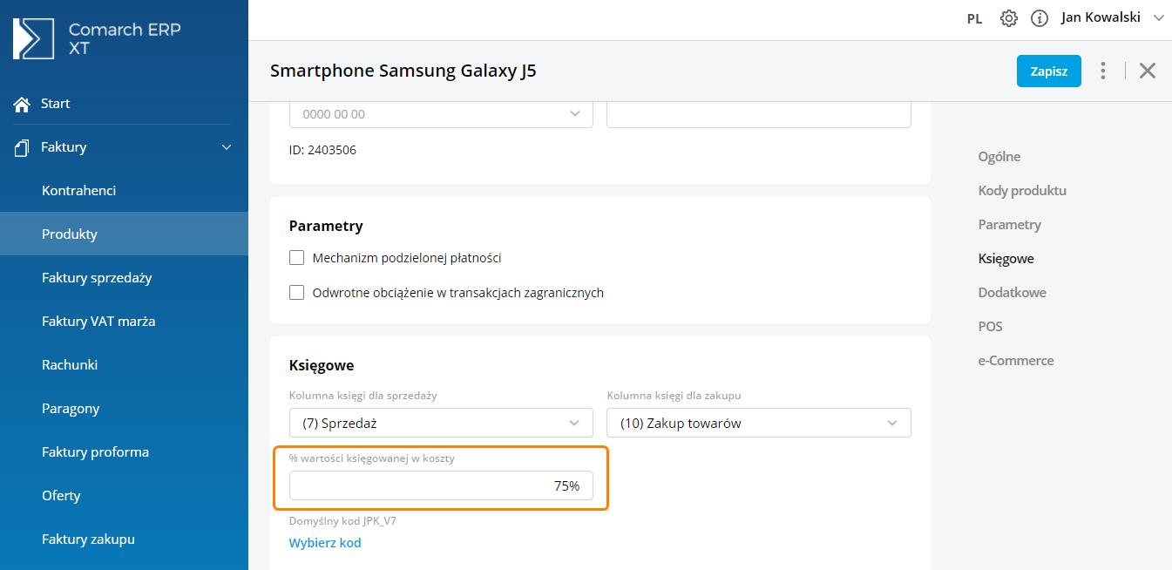1172x570 pixels.
Task: Click the Start home icon
Action: [22, 104]
